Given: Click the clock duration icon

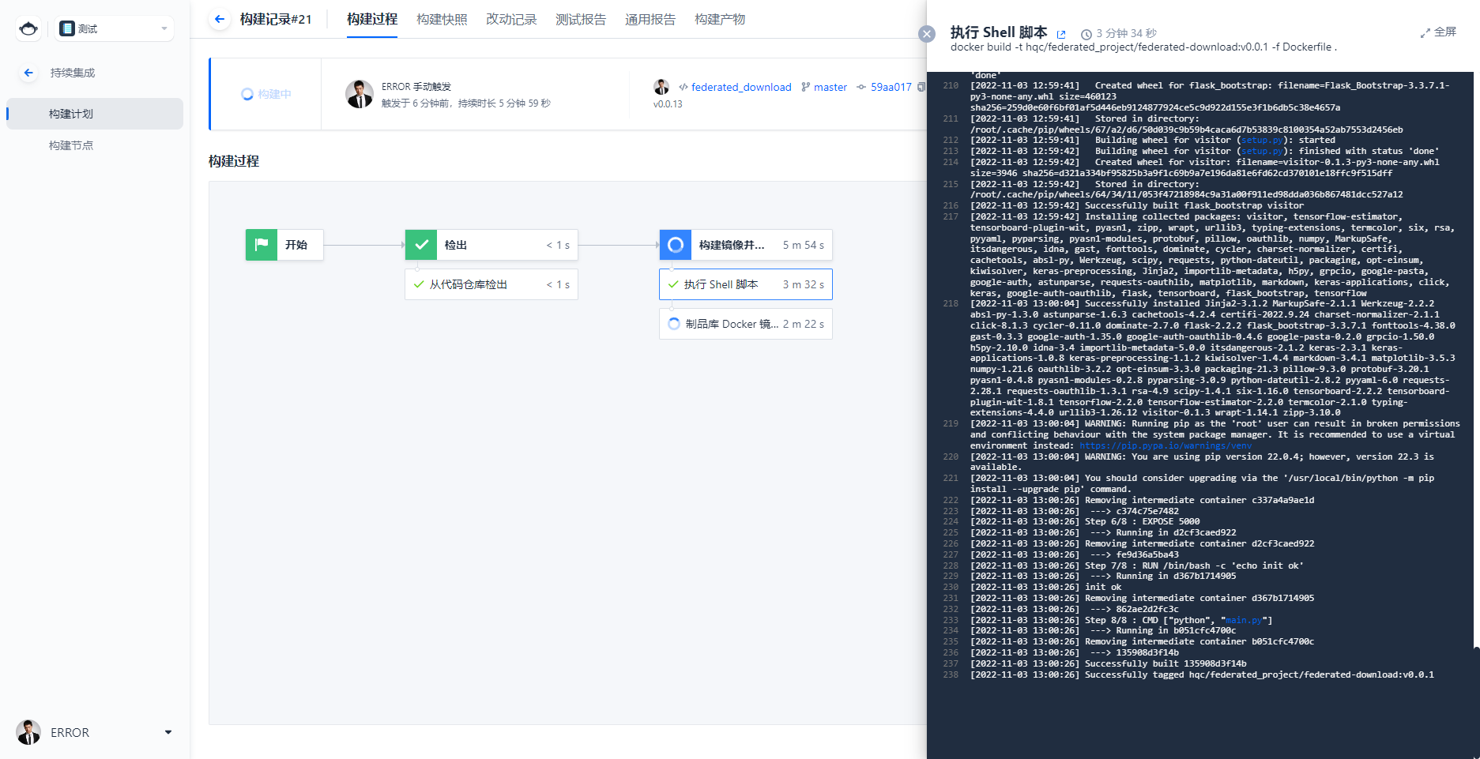Looking at the screenshot, I should tap(1086, 34).
